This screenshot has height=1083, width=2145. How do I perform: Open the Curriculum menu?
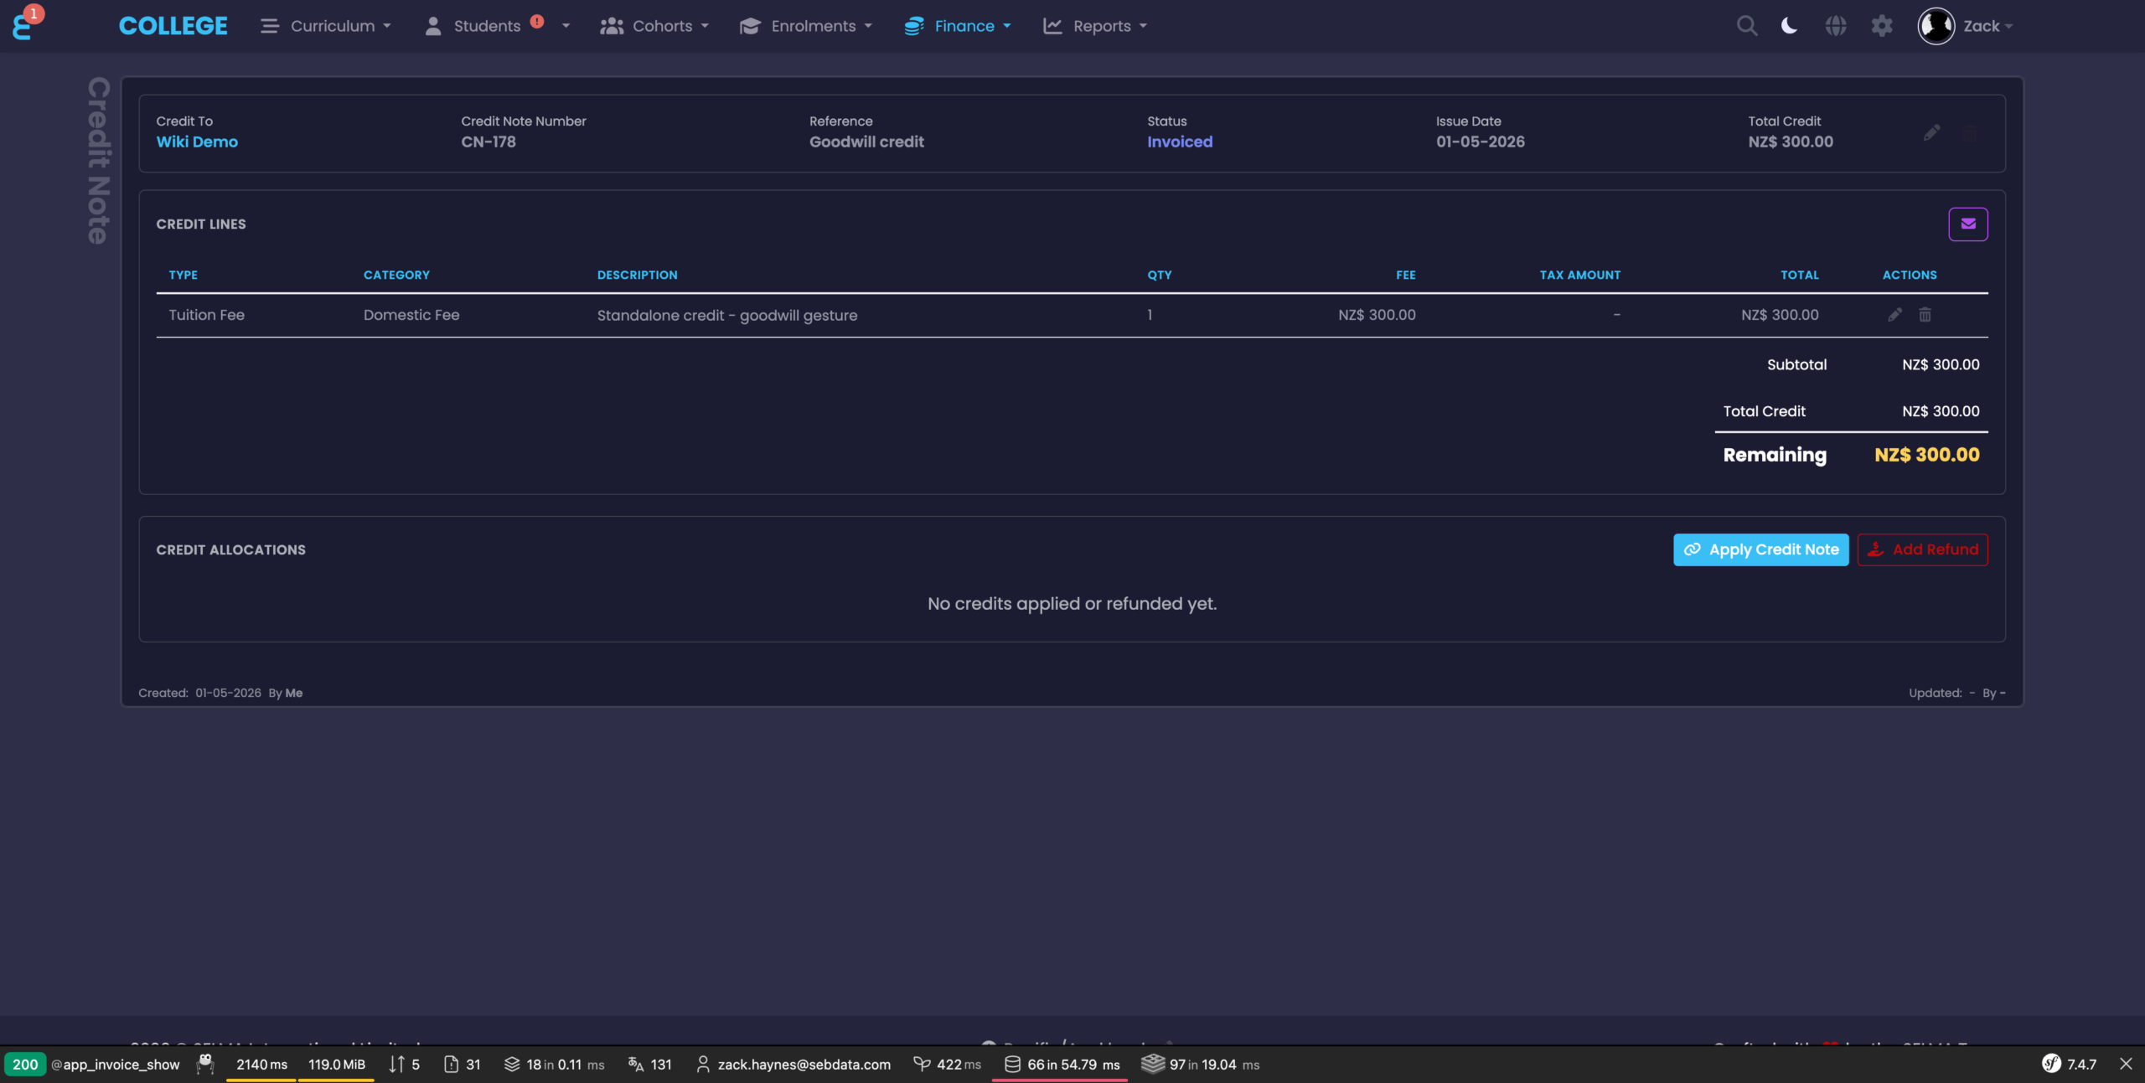325,26
